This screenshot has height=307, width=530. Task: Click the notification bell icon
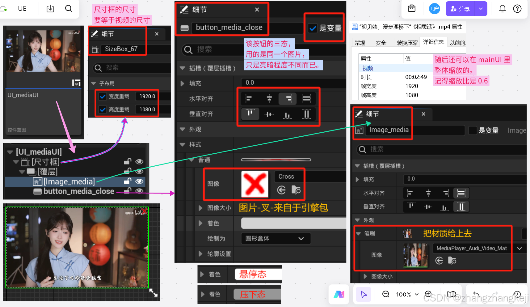click(503, 9)
